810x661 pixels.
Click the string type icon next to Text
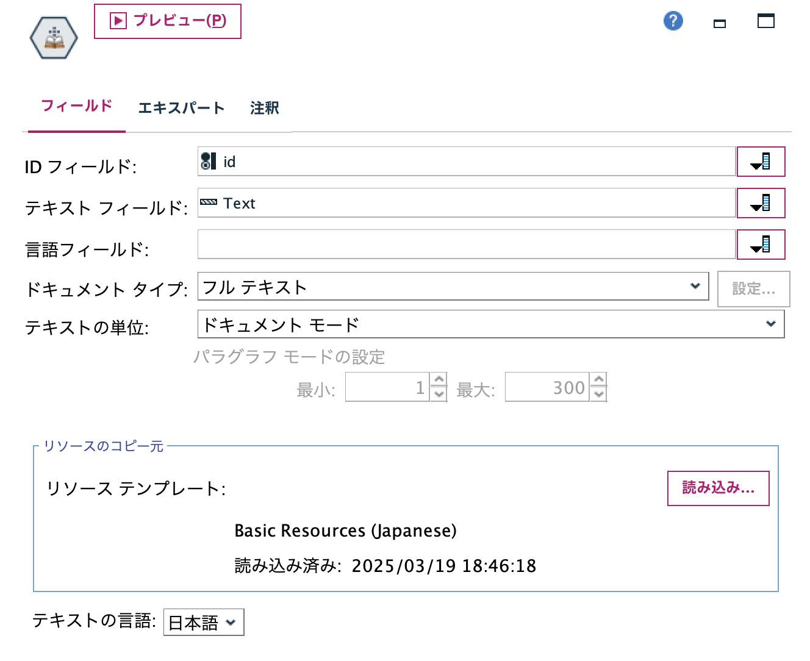[209, 202]
